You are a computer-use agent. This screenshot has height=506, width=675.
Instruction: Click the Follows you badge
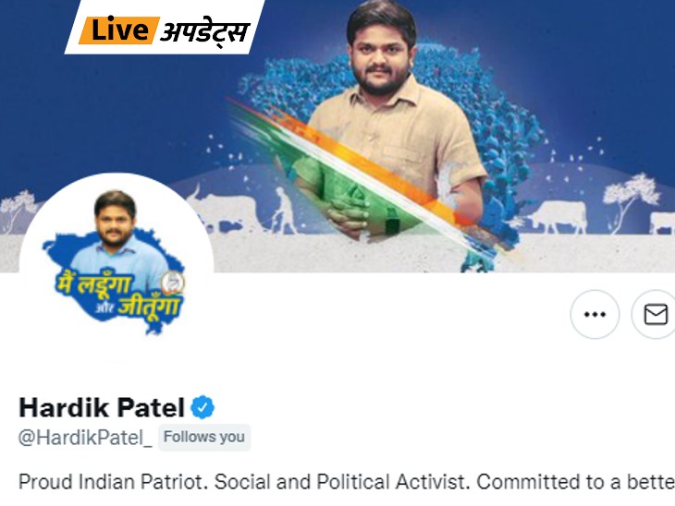204,438
